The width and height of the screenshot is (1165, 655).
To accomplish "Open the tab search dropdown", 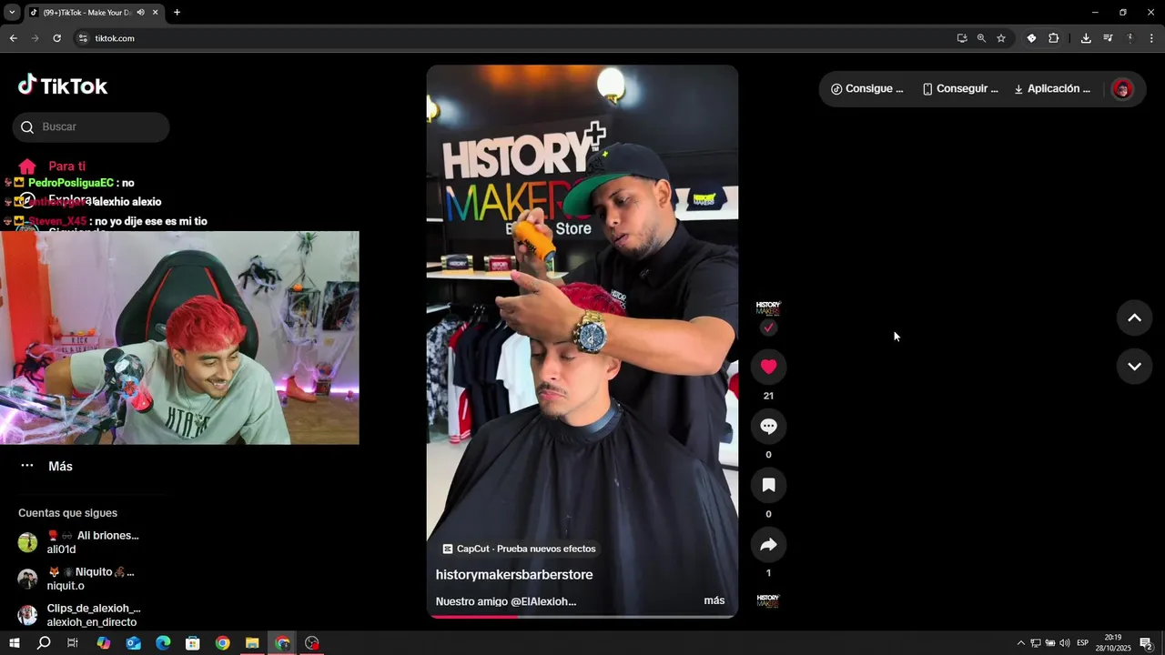I will (12, 13).
